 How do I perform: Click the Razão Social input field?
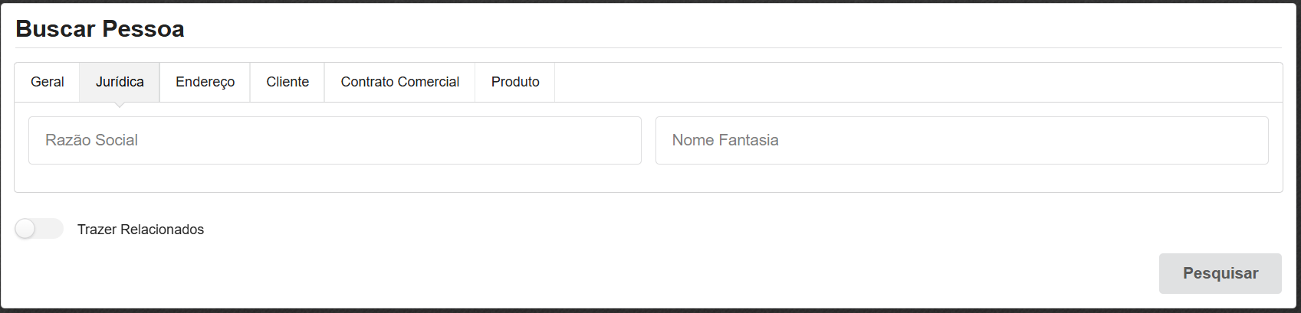(335, 140)
